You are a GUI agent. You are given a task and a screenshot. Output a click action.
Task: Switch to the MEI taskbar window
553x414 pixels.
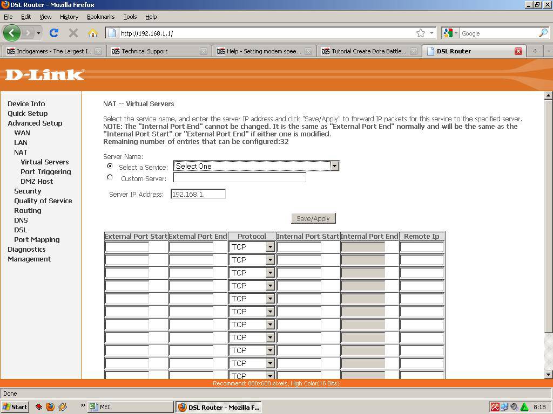131,407
